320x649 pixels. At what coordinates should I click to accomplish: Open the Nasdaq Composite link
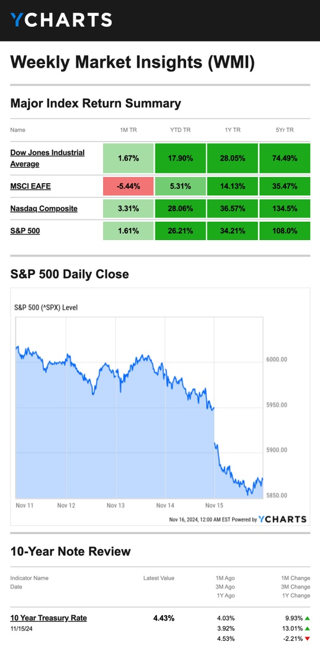click(x=44, y=209)
